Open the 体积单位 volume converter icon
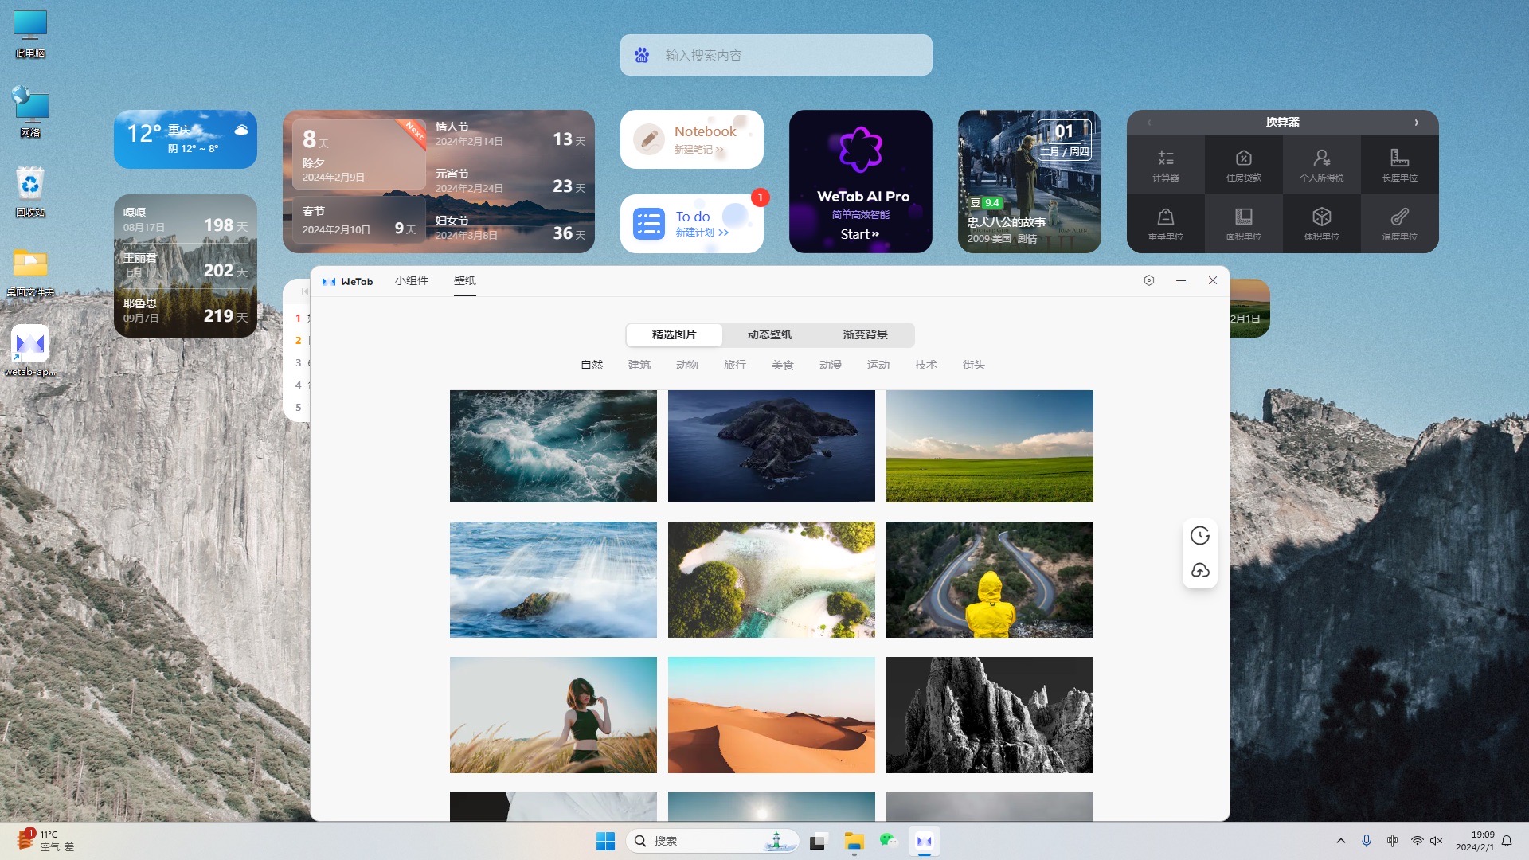 click(x=1321, y=224)
